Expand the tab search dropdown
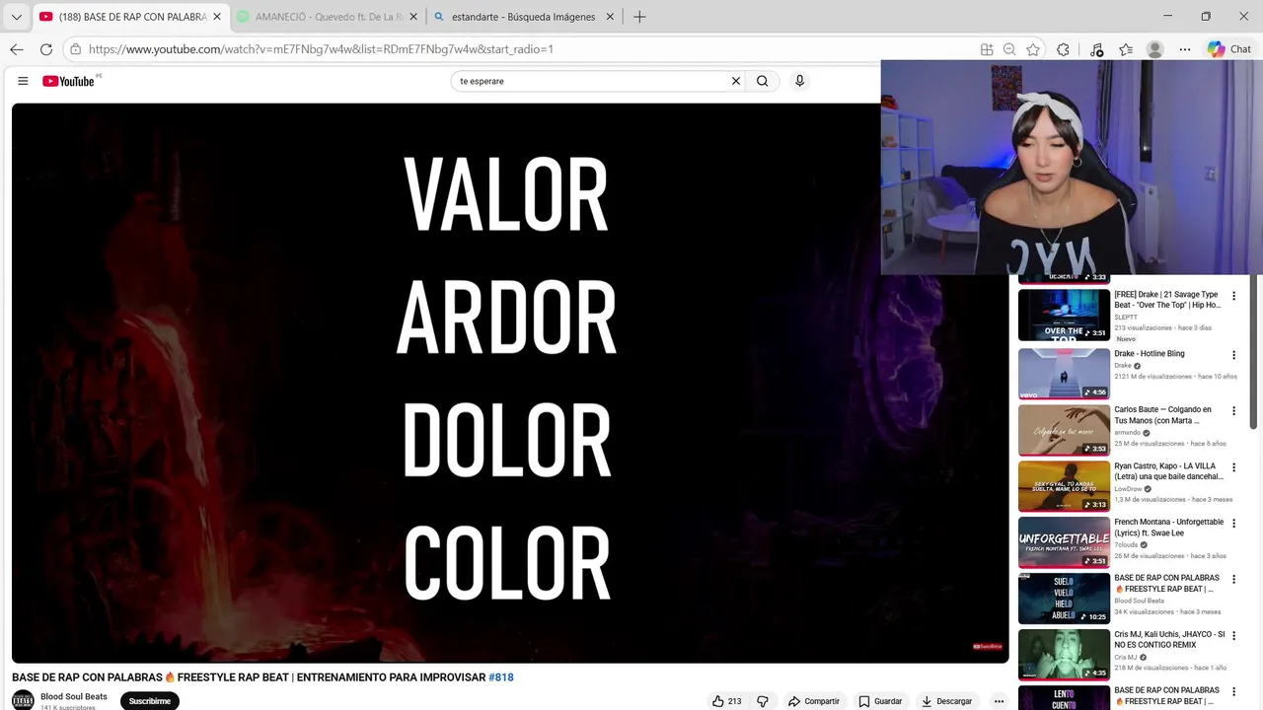This screenshot has height=710, width=1263. [x=16, y=17]
